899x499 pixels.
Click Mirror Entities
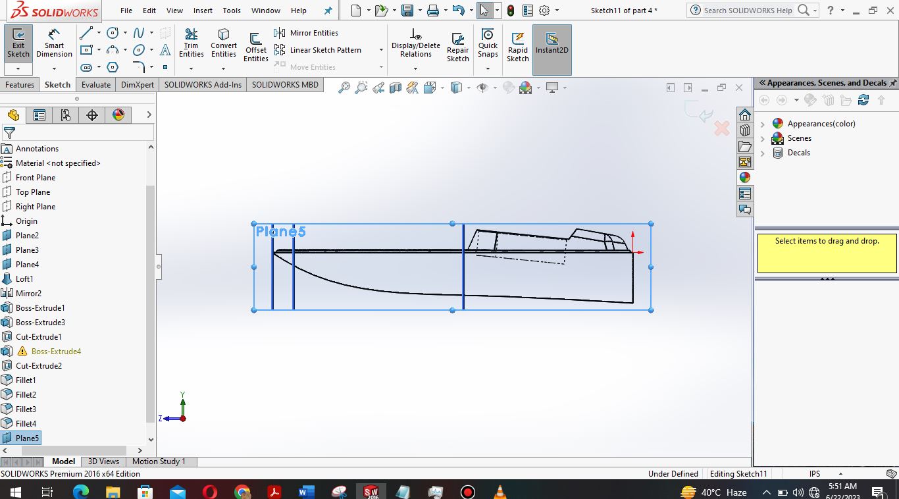306,33
